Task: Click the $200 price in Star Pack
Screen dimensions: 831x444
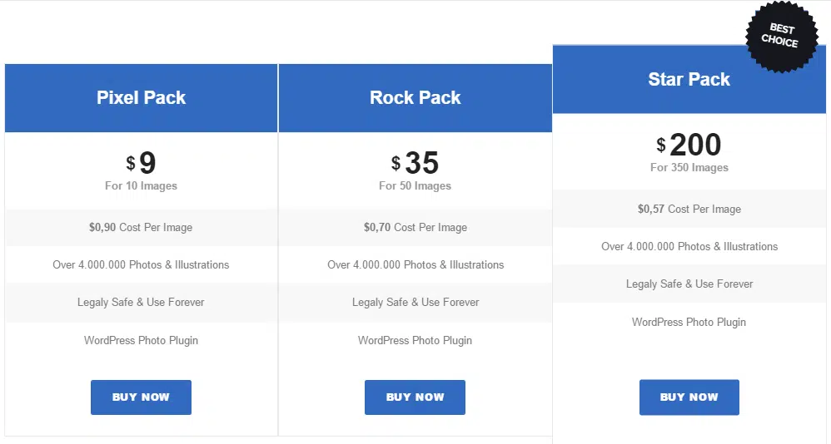Action: 689,144
